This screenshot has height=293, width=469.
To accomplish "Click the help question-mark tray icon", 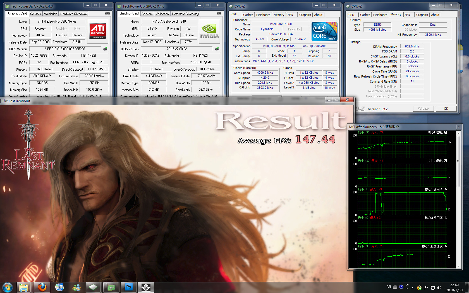I will pos(401,287).
